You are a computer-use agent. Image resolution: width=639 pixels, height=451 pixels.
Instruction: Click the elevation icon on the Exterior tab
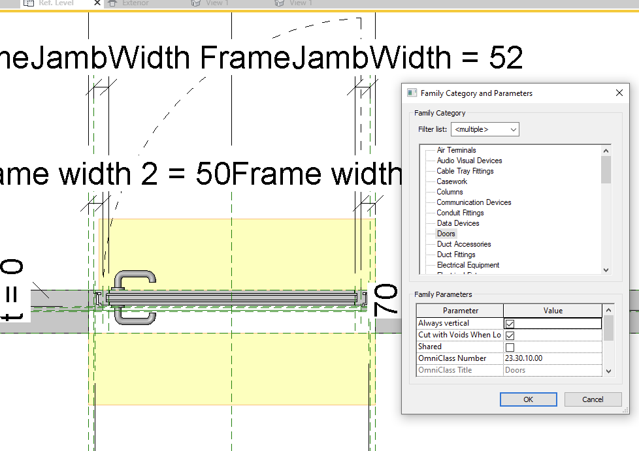coord(113,3)
